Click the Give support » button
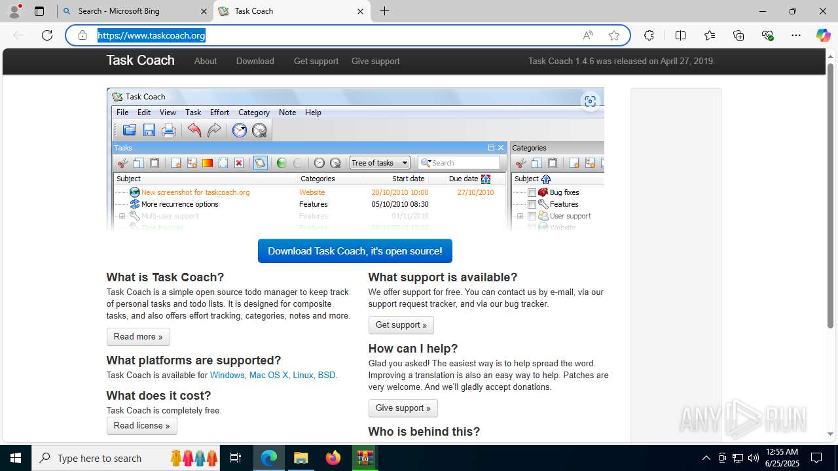The image size is (838, 471). point(403,408)
